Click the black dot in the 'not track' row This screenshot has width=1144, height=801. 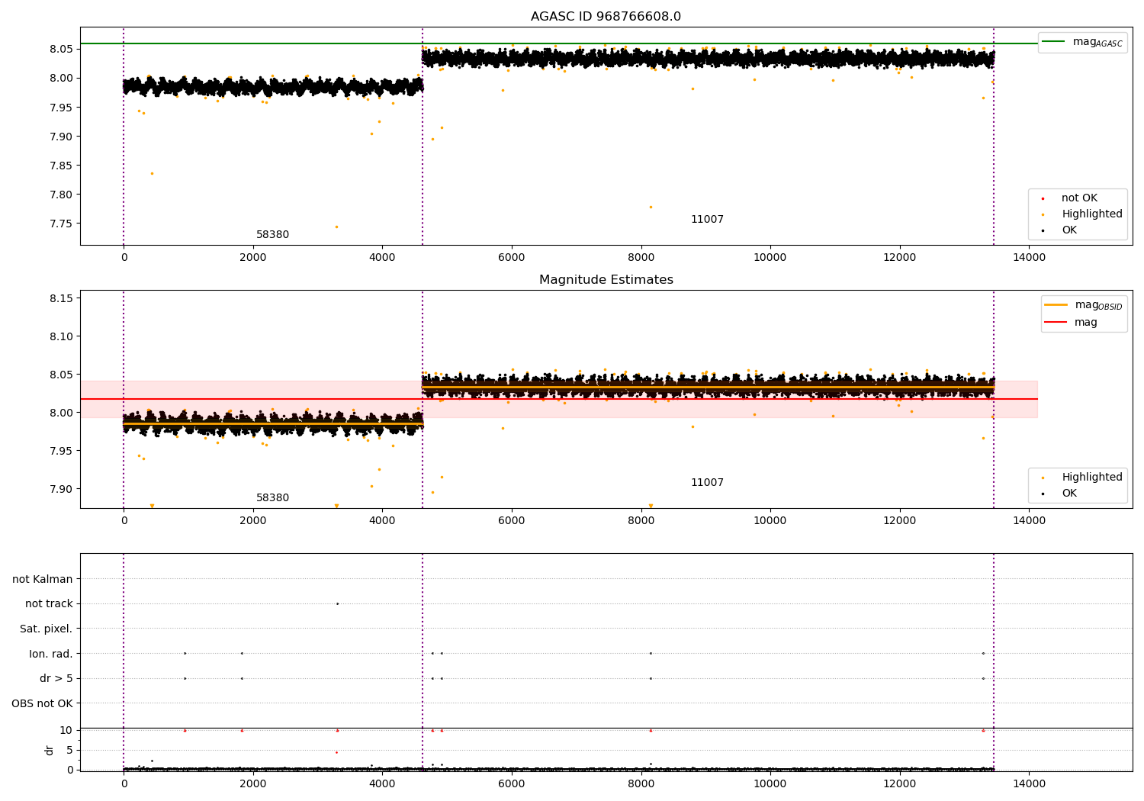[x=337, y=603]
